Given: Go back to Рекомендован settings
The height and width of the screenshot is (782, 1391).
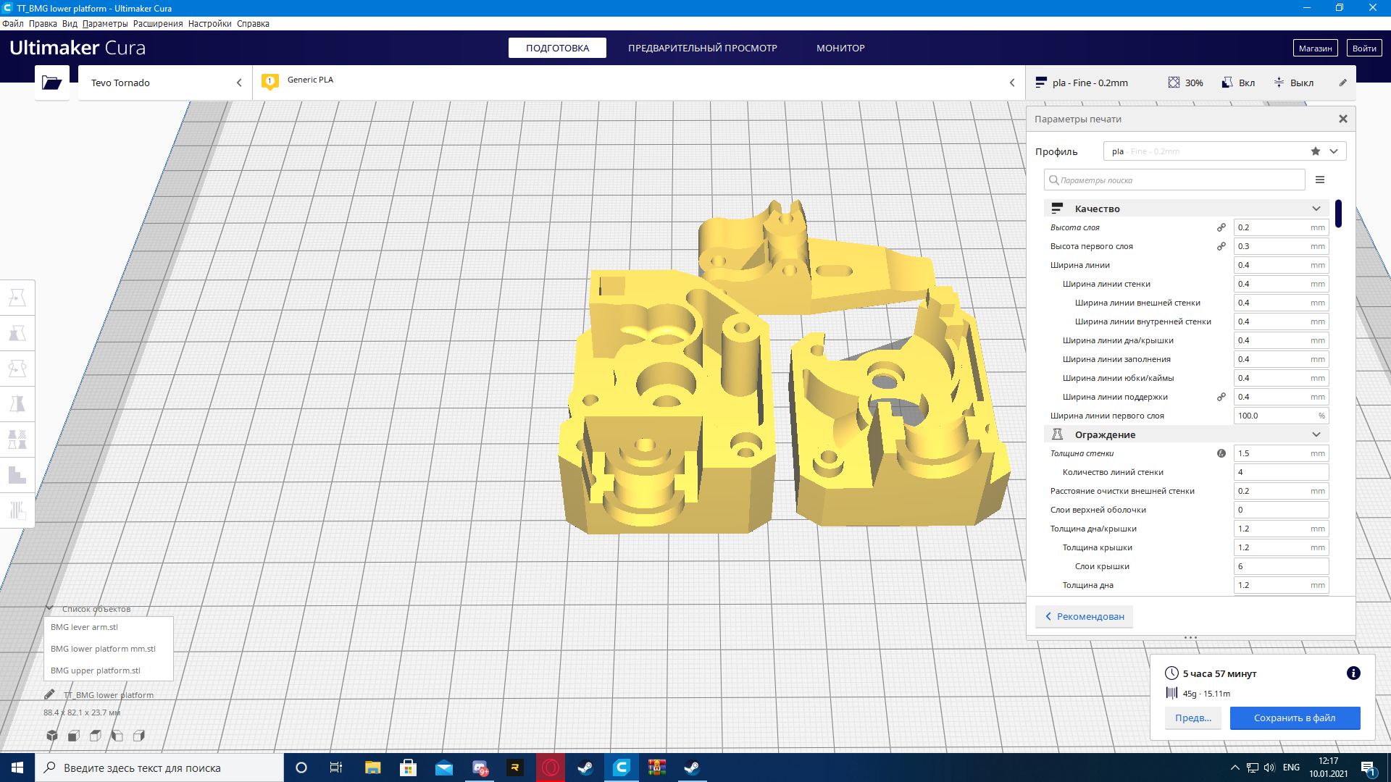Looking at the screenshot, I should point(1084,616).
